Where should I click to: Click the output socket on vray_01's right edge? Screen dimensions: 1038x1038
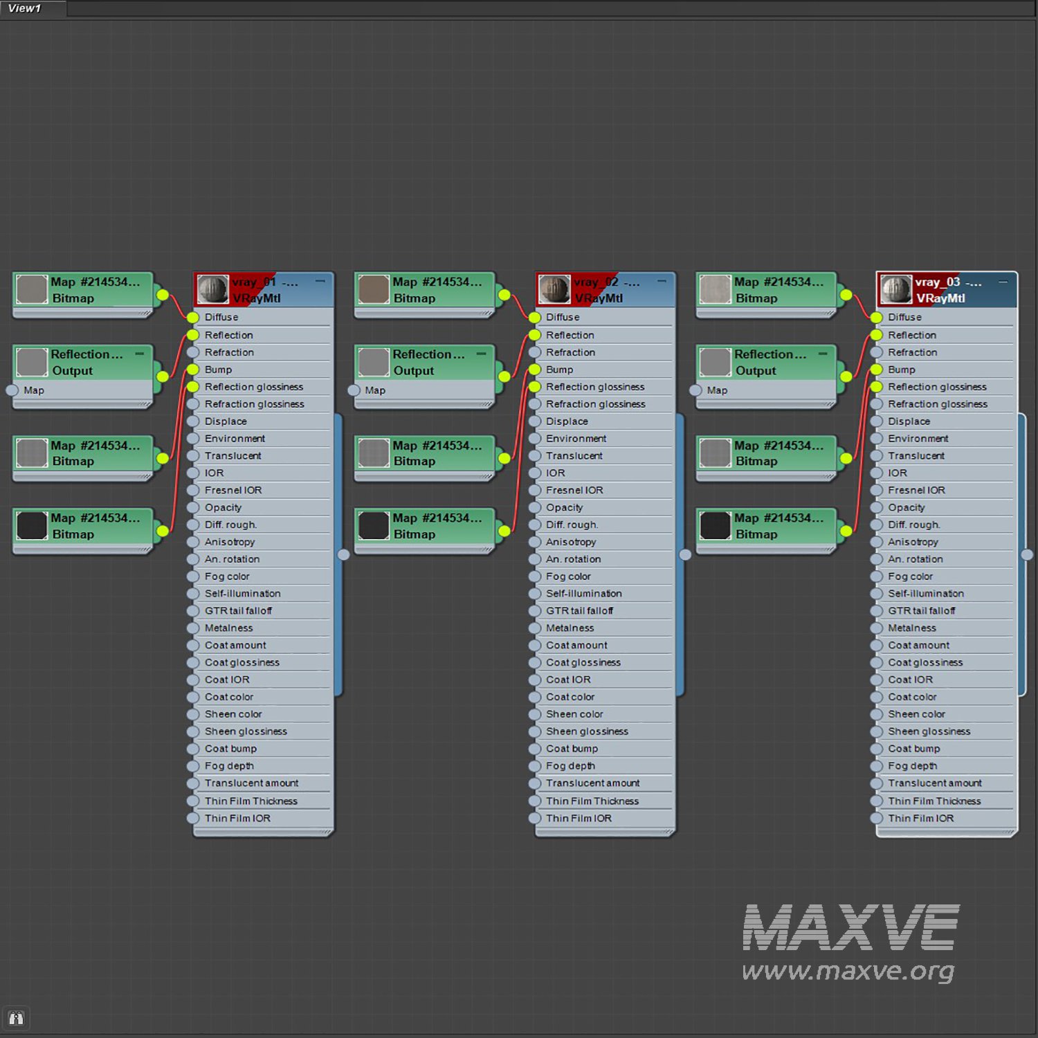pos(343,554)
